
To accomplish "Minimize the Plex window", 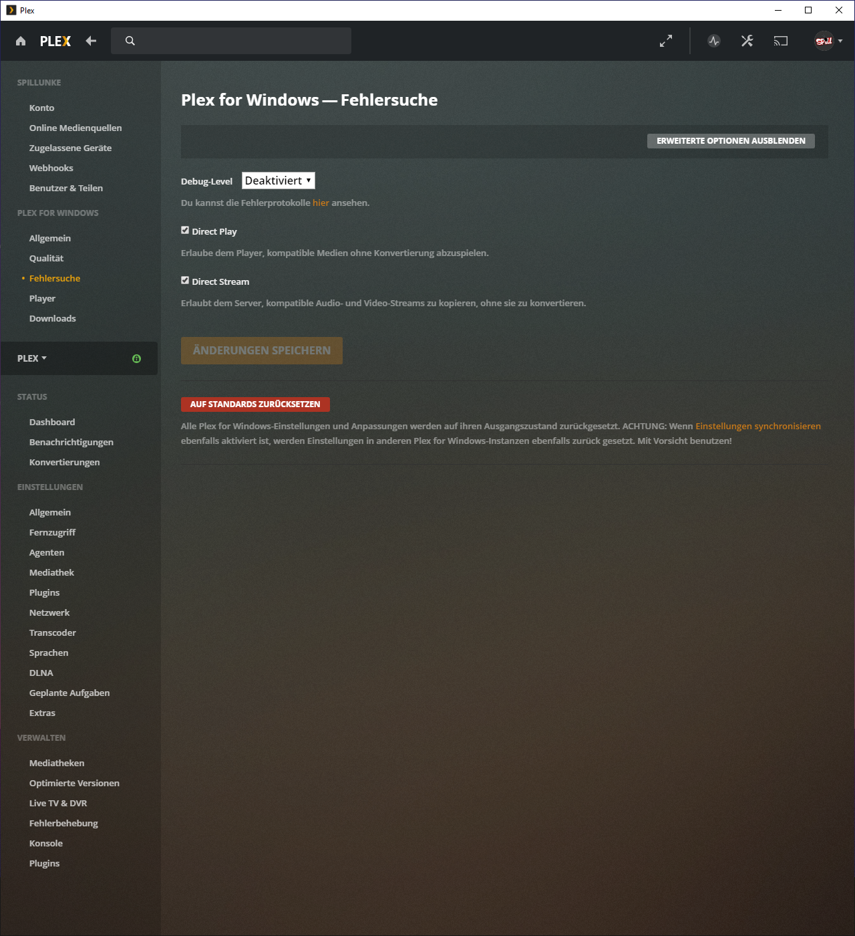I will (x=778, y=10).
